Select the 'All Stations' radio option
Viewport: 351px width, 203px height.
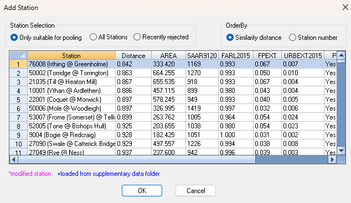109,37
